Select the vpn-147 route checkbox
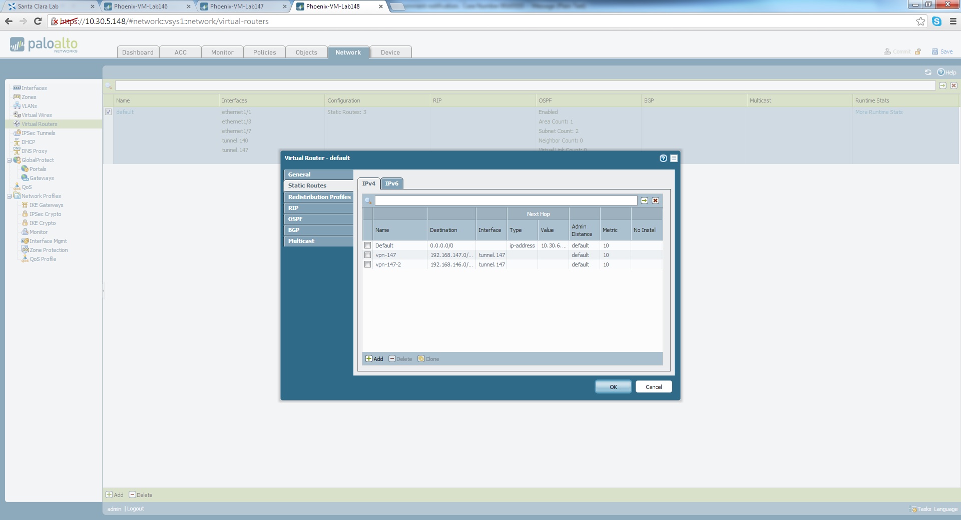Screen dimensions: 961x520 point(368,255)
